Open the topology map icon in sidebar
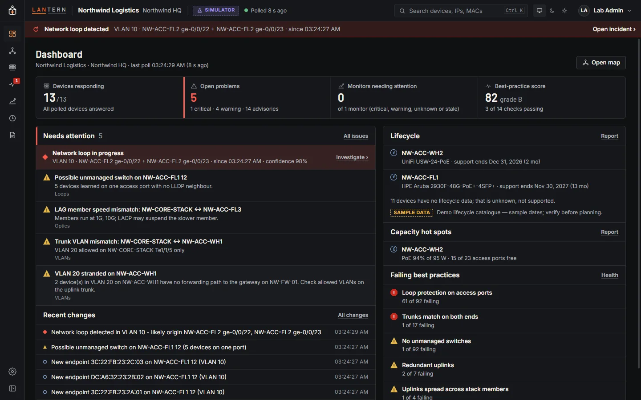Viewport: 641px width, 400px height. pyautogui.click(x=12, y=51)
